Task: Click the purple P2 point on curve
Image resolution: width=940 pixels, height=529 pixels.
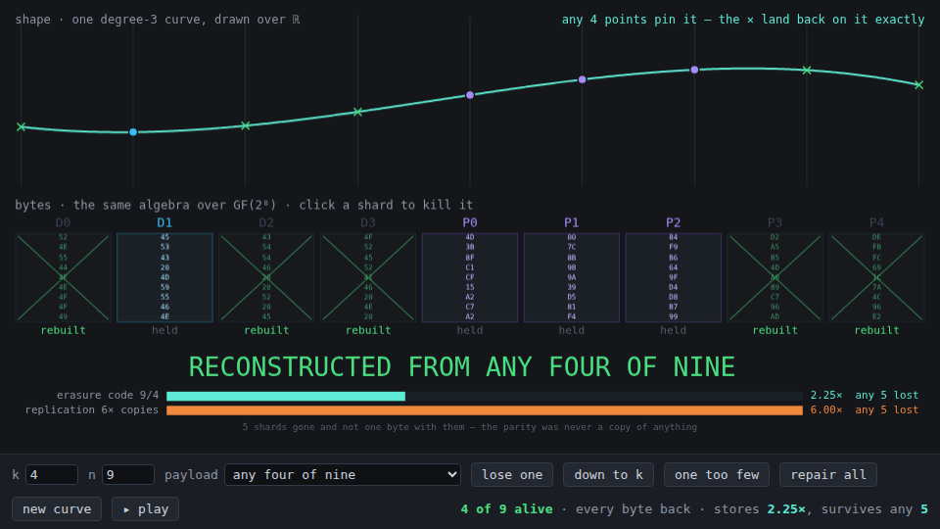Action: [x=694, y=70]
